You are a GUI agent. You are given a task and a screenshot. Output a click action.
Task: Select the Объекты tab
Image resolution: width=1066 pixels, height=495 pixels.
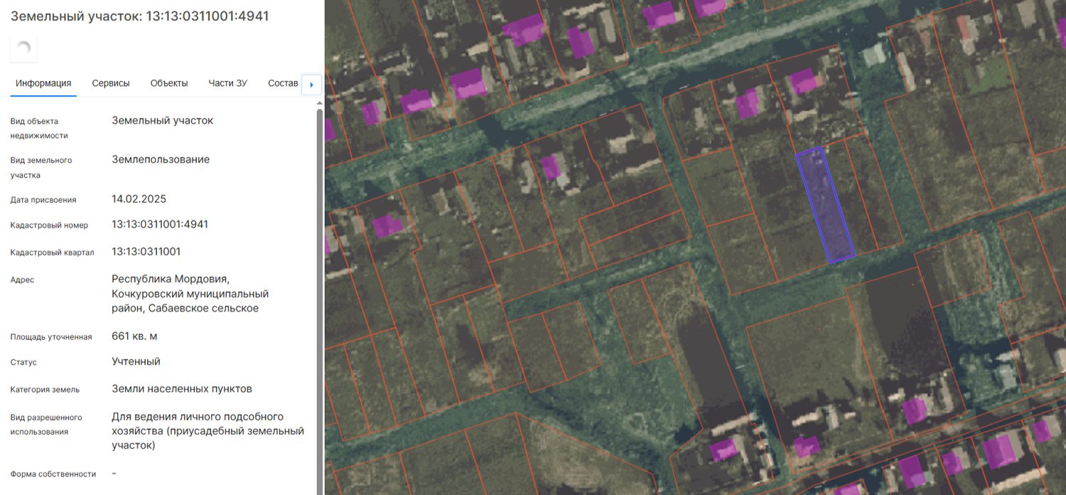tap(169, 83)
